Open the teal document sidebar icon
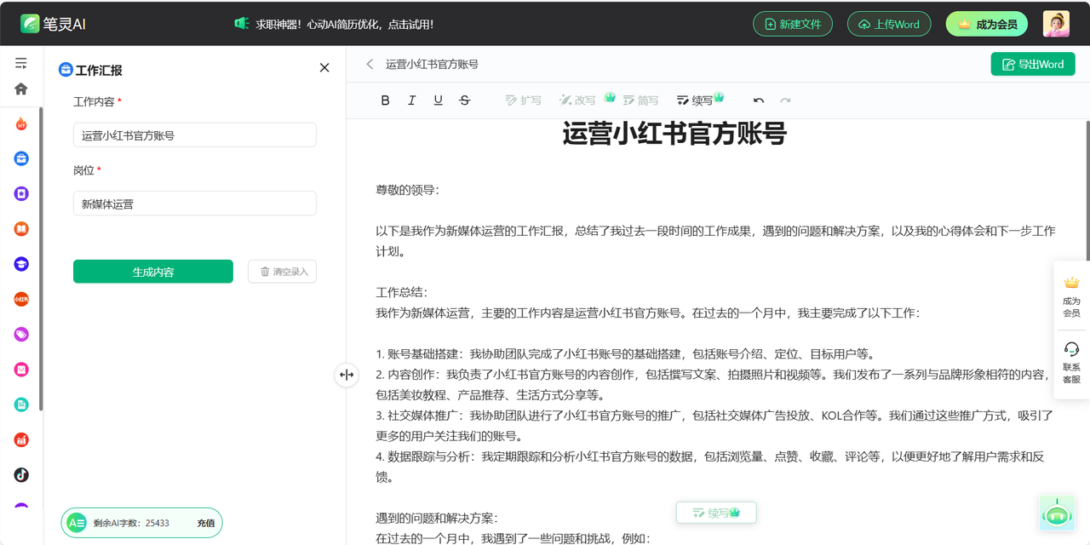 tap(21, 404)
